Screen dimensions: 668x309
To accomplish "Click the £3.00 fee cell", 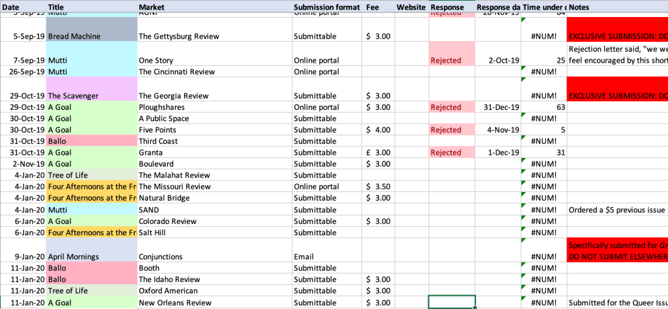I will (379, 152).
